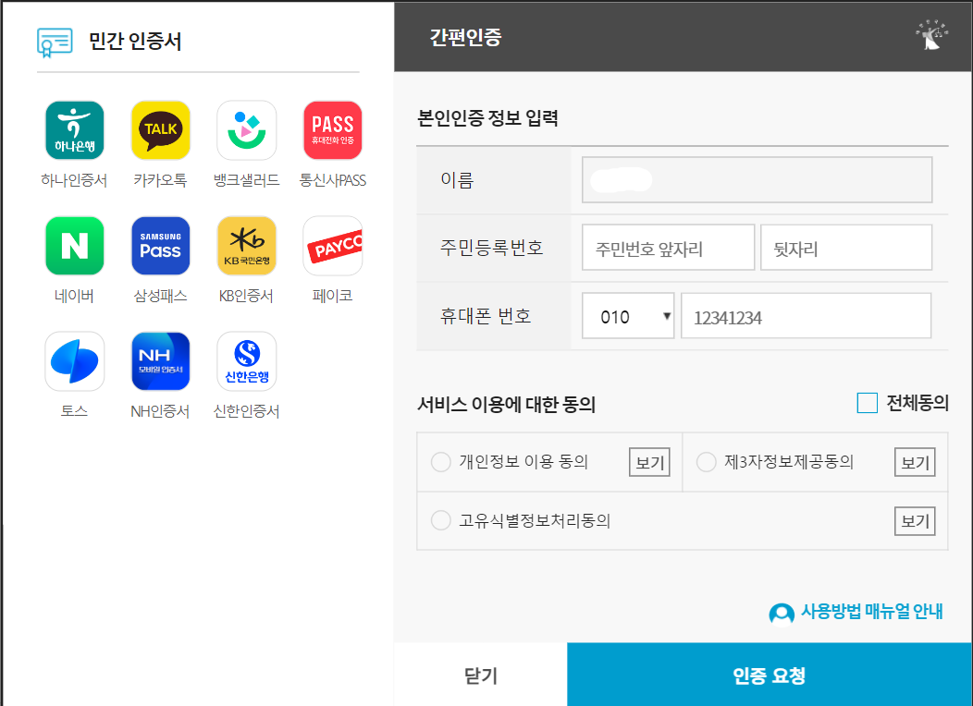Click the phone number field showing 12341234
The image size is (973, 706).
pos(807,316)
